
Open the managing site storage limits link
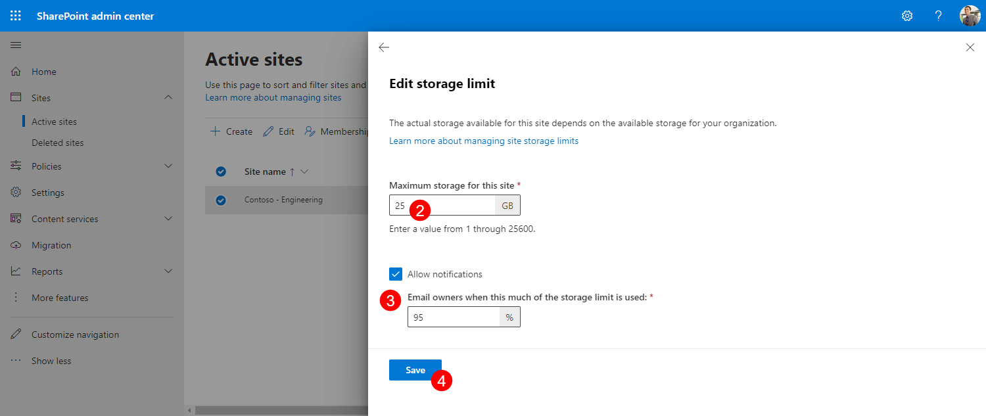click(484, 140)
